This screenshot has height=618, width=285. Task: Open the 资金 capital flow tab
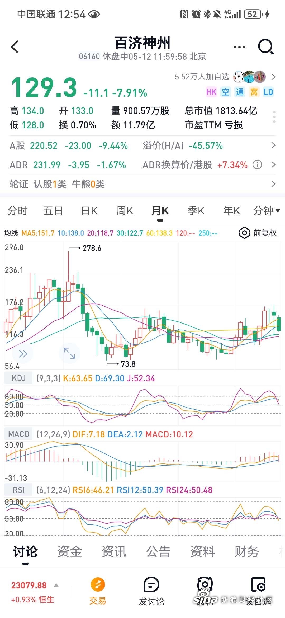click(x=70, y=551)
